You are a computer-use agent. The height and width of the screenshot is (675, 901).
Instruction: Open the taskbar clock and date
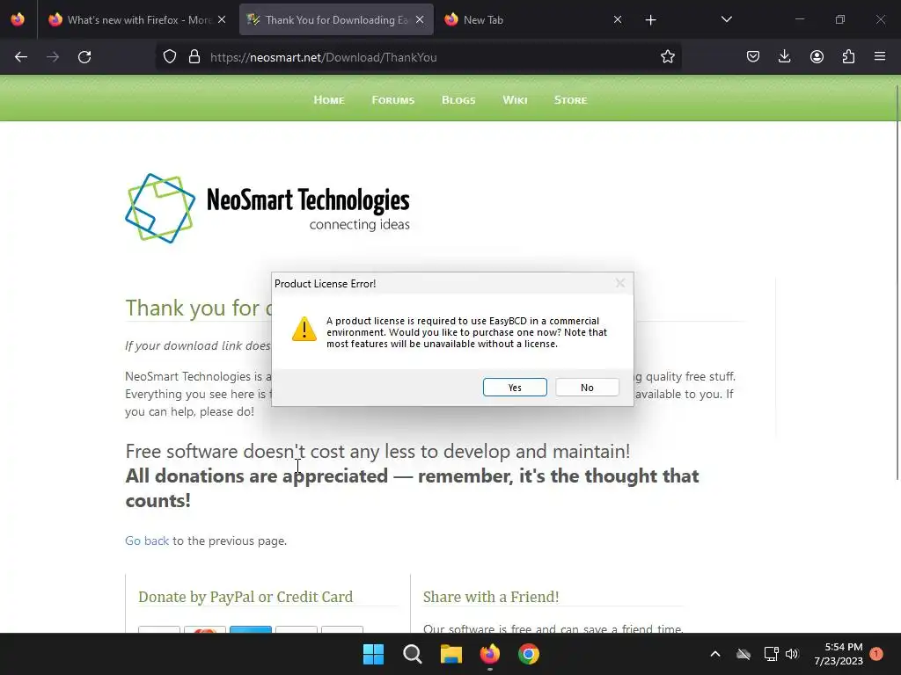point(838,654)
